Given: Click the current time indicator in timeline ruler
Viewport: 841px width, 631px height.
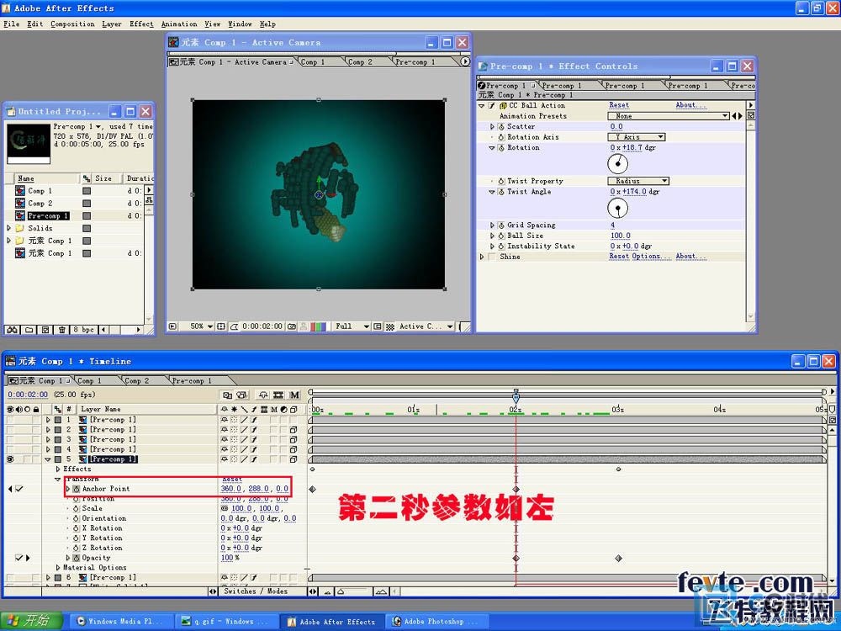Looking at the screenshot, I should tap(516, 398).
